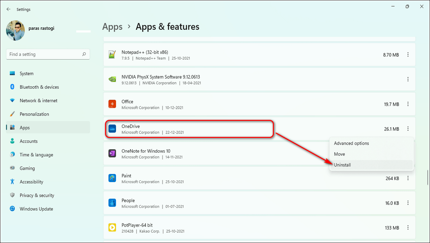Choose Advanced options in the context menu
The width and height of the screenshot is (430, 243).
click(351, 143)
